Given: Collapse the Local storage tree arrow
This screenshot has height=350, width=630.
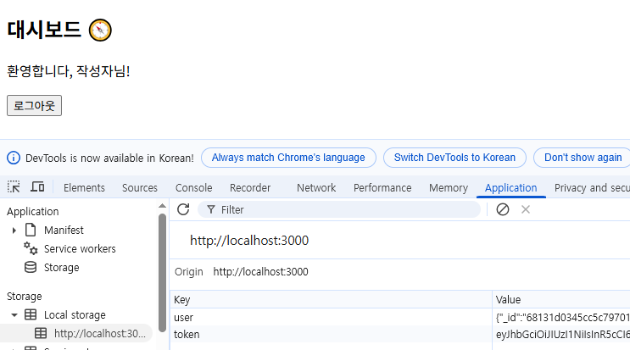Looking at the screenshot, I should pyautogui.click(x=14, y=315).
